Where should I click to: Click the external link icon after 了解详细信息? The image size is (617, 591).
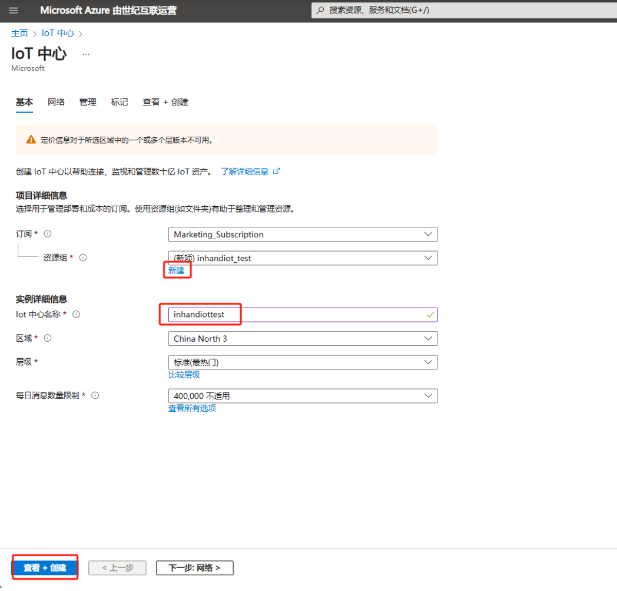[276, 171]
